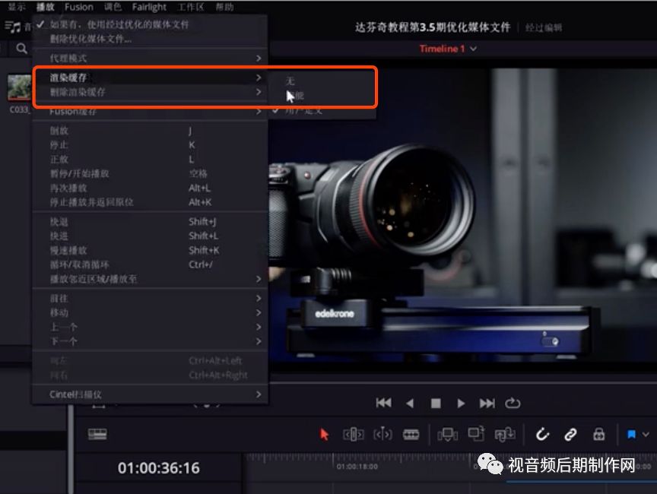Select the red arrow Selection Mode tool
This screenshot has width=657, height=494.
pyautogui.click(x=325, y=434)
